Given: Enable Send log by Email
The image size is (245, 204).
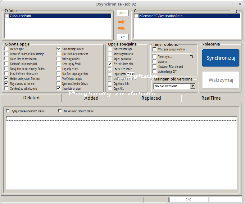Looking at the screenshot, I should 58,64.
